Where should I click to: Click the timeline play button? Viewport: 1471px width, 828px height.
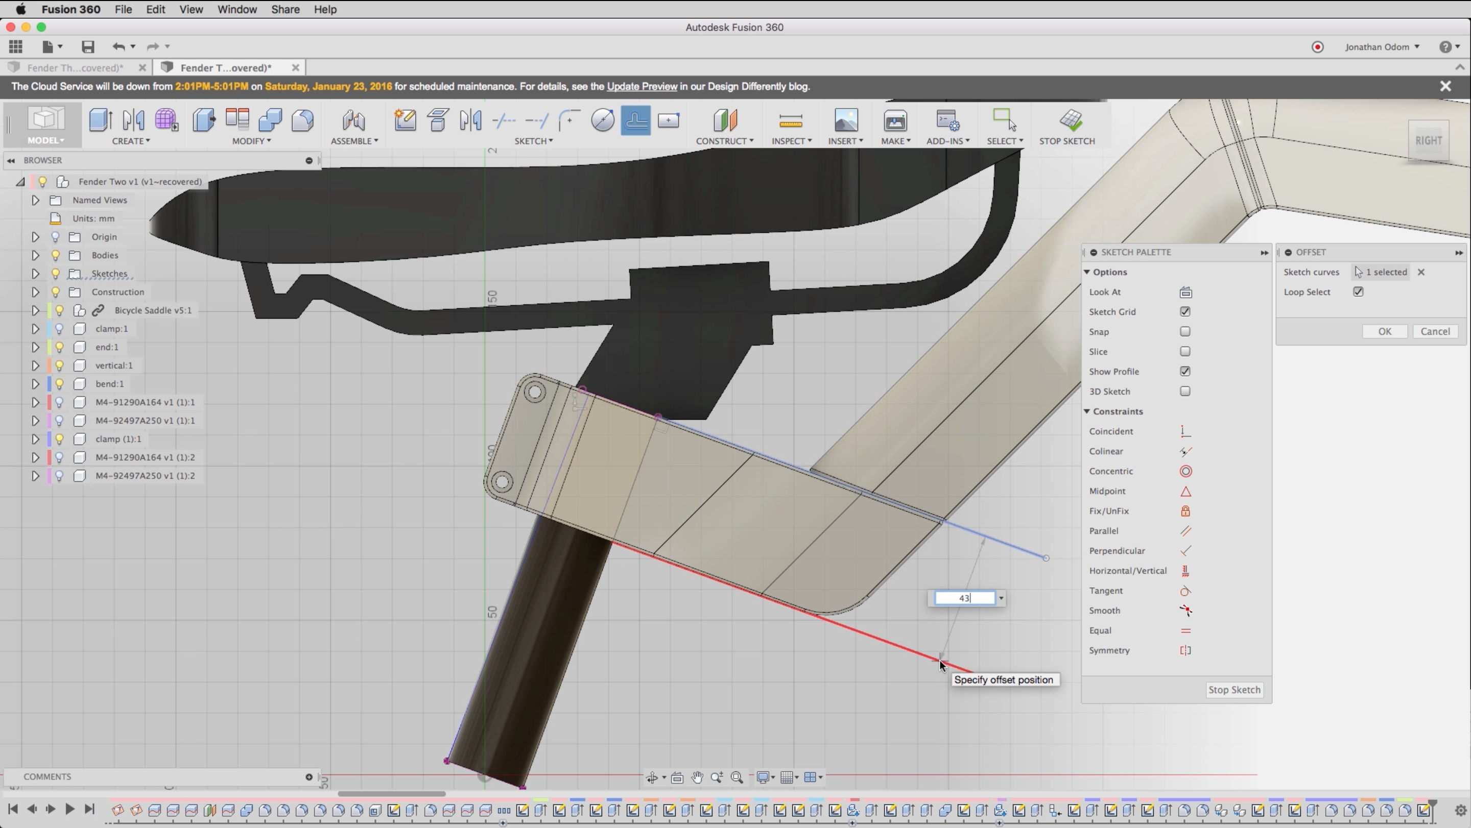point(69,809)
